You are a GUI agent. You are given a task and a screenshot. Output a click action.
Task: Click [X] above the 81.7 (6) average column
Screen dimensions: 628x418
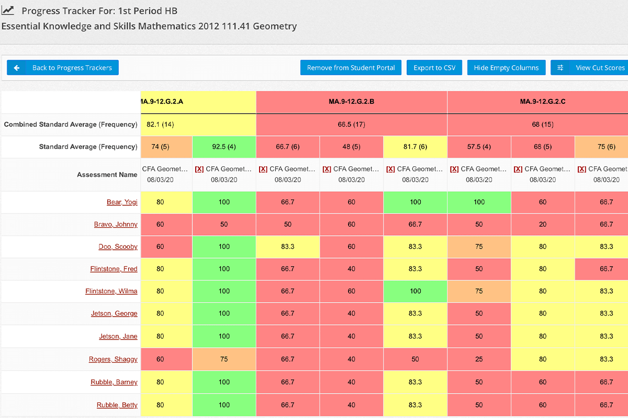[x=390, y=169]
